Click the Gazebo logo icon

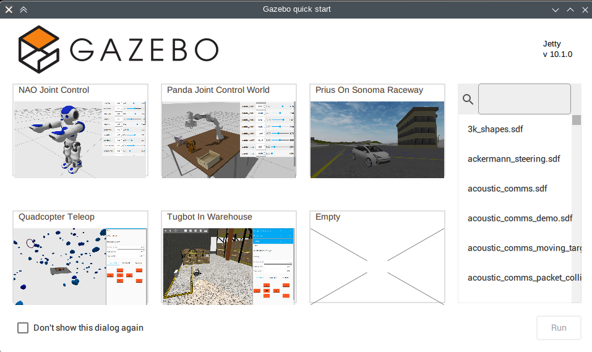[38, 49]
